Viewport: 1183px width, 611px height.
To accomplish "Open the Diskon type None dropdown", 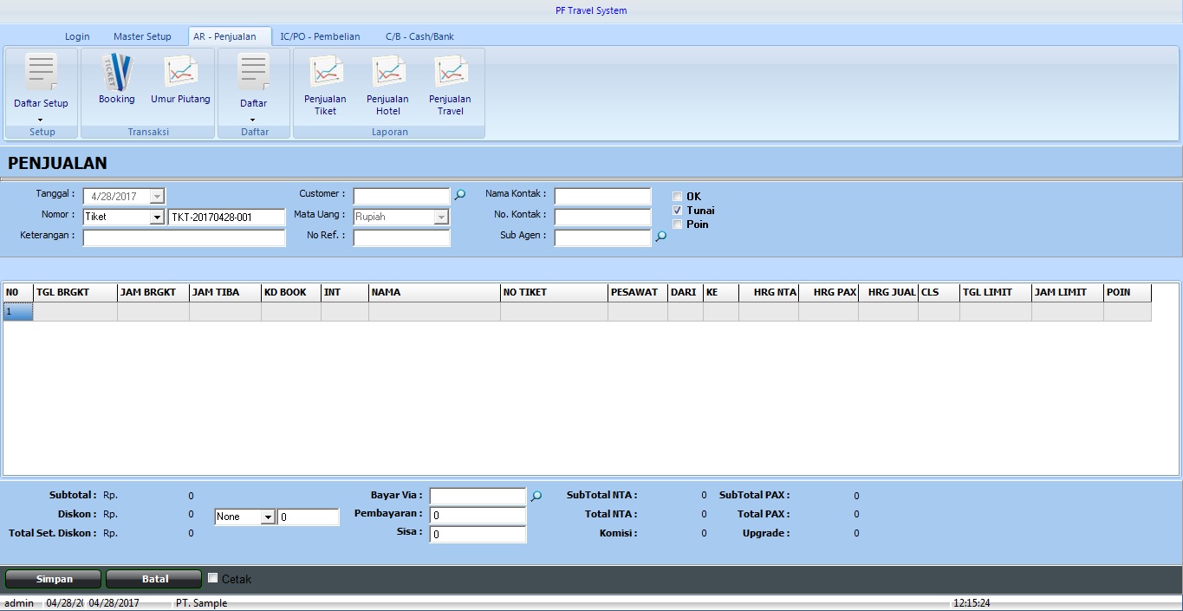I will [268, 517].
